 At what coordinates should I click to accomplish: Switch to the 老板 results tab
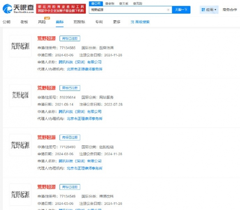(x=24, y=22)
